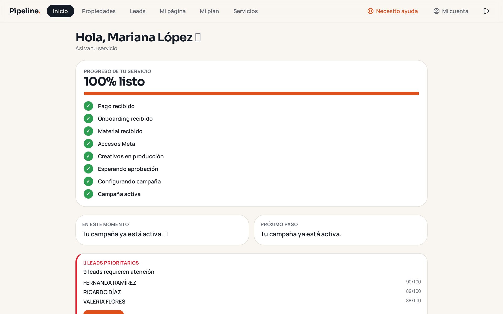This screenshot has height=314, width=503.
Task: Click the En este momento card
Action: tap(162, 230)
